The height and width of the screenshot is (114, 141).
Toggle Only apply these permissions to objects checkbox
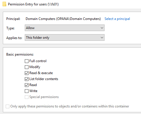7,106
